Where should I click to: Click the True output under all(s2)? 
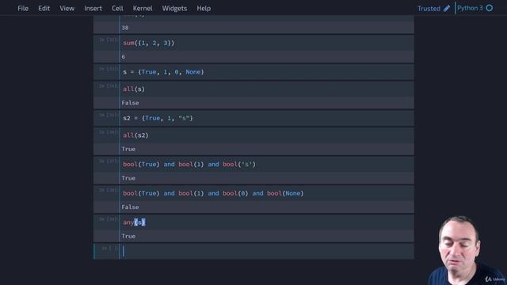pyautogui.click(x=128, y=149)
